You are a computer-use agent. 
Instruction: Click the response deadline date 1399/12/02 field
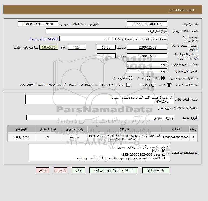[147, 47]
